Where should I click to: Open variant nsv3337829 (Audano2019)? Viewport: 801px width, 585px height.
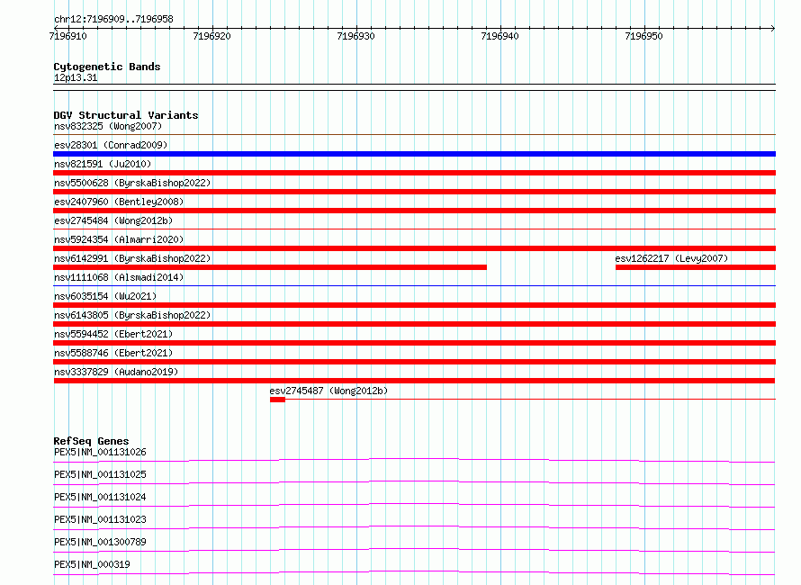(x=116, y=372)
